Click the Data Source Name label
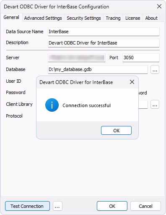 click(x=25, y=31)
